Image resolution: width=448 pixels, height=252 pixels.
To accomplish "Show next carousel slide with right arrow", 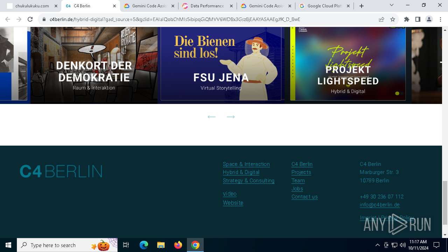I will tap(231, 117).
